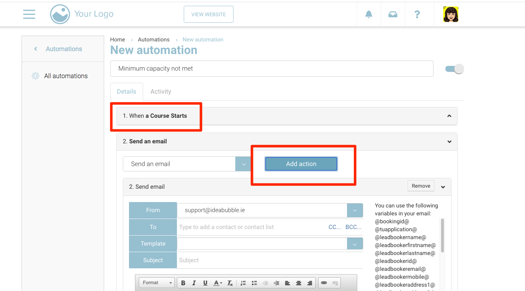
Task: Click the Remove button
Action: (x=421, y=186)
